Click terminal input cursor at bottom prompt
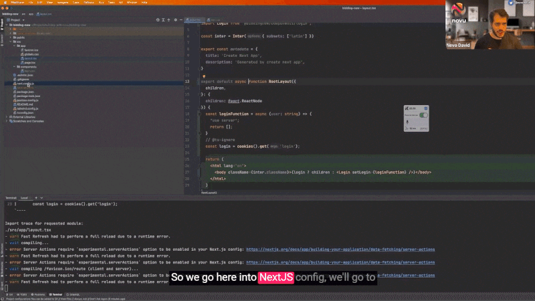Viewport: 535px width, 301px height. coord(6,288)
